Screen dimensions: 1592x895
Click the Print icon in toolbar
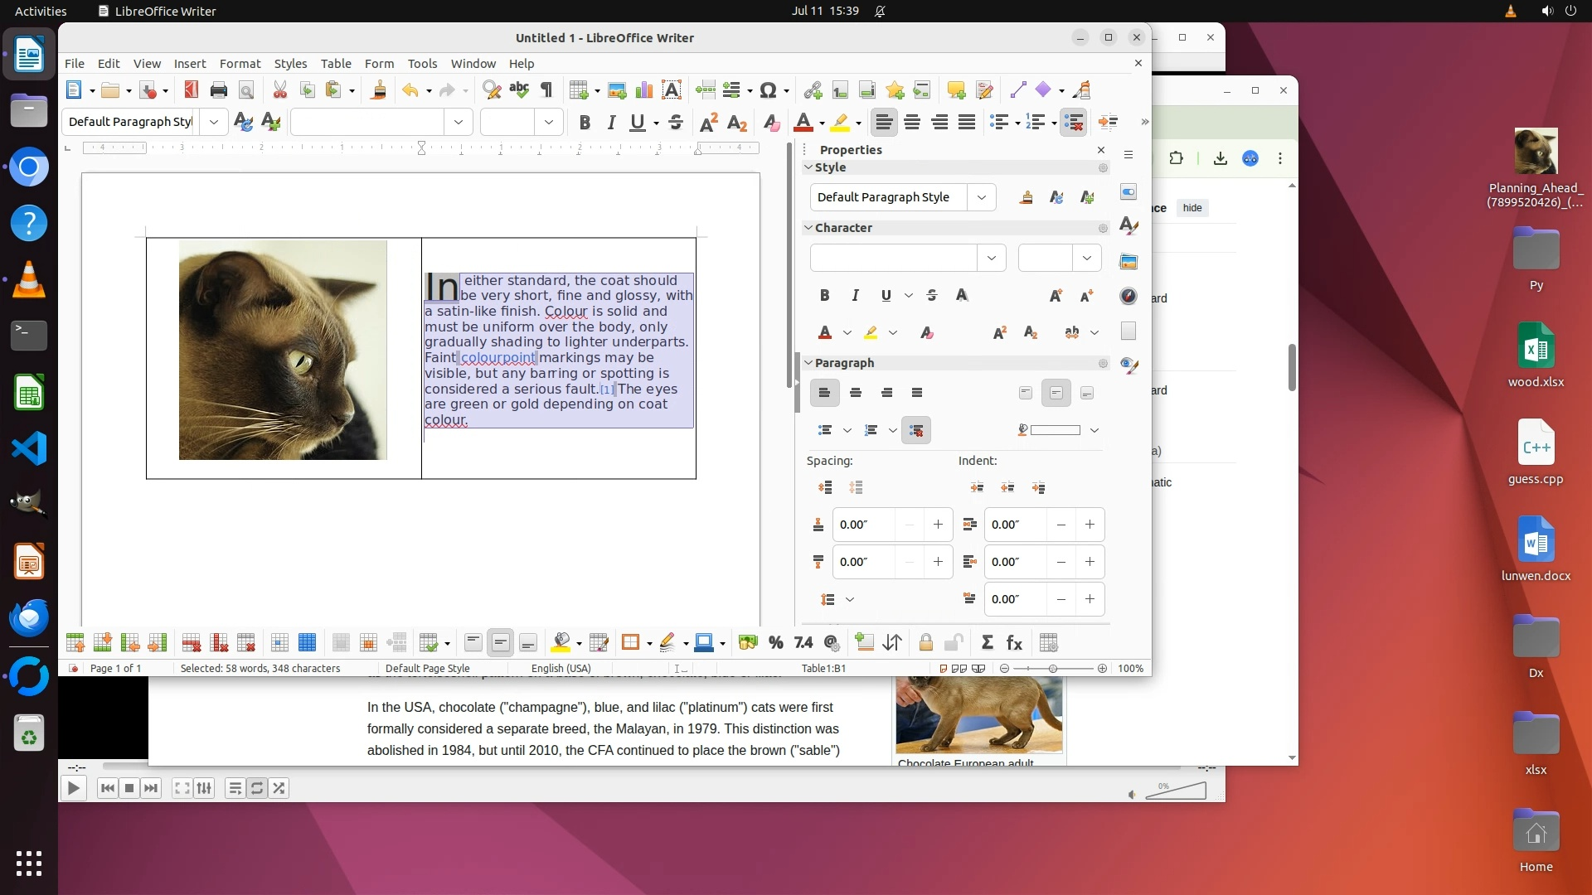click(x=218, y=90)
